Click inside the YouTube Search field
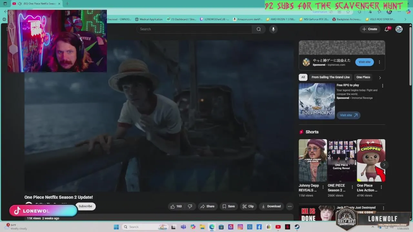 click(x=194, y=29)
